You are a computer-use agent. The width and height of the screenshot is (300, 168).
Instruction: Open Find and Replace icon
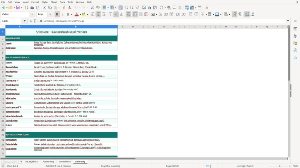[92, 8]
